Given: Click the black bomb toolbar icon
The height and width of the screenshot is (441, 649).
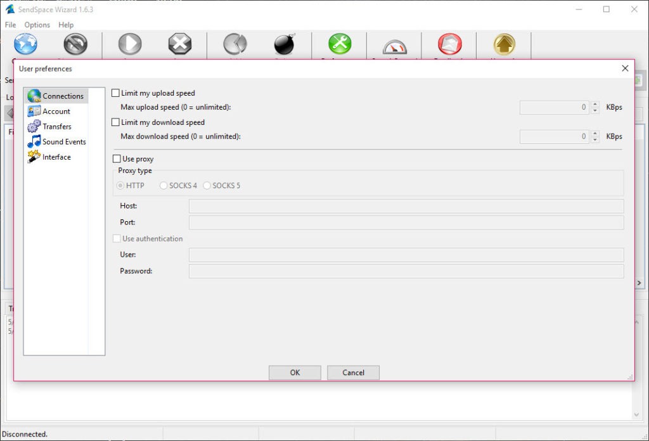Looking at the screenshot, I should [x=285, y=44].
